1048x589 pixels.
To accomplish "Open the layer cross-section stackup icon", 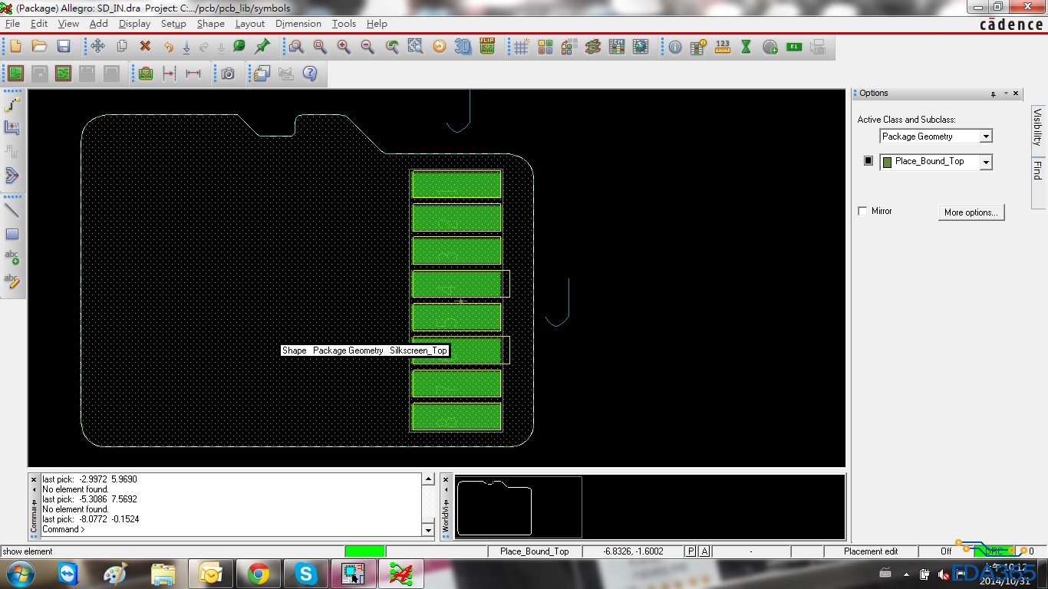I will point(592,47).
